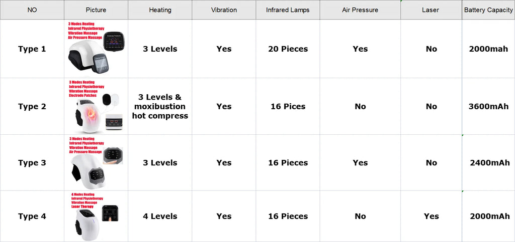Select the Laser column header

pyautogui.click(x=431, y=10)
